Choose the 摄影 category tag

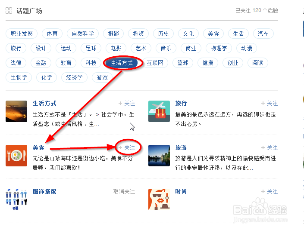(x=113, y=34)
